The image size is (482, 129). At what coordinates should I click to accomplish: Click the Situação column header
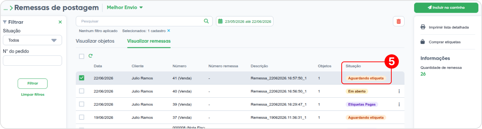(x=353, y=66)
